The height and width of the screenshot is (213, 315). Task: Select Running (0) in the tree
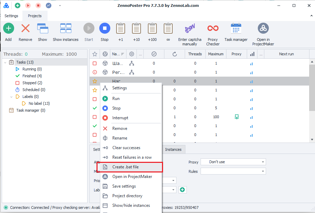(x=32, y=69)
